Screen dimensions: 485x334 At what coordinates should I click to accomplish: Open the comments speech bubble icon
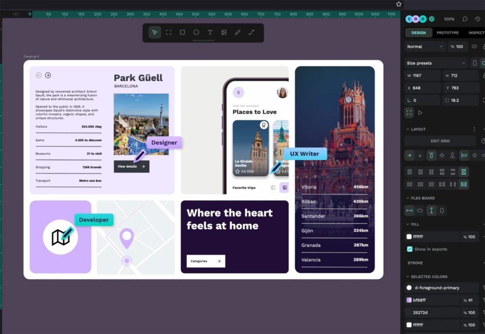pos(465,19)
